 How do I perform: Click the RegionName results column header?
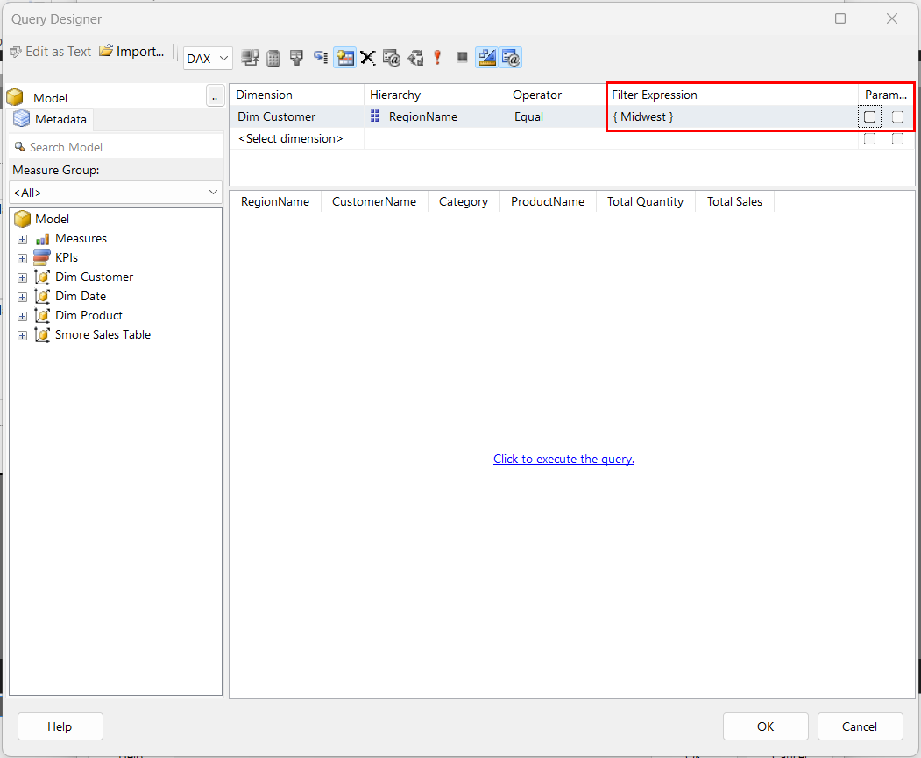click(275, 202)
